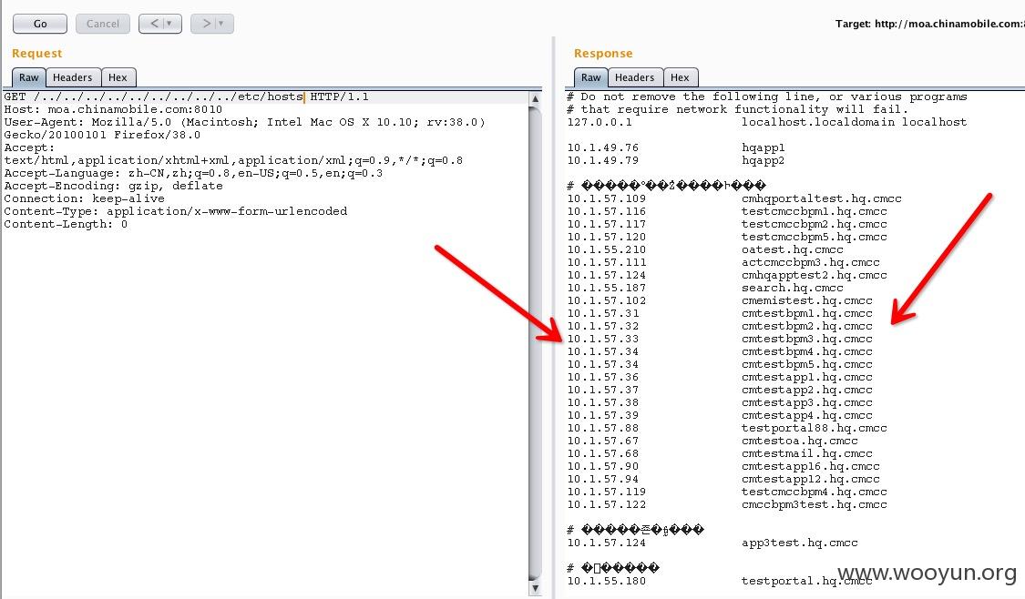Click IP address 10.1.57.88

(x=603, y=428)
